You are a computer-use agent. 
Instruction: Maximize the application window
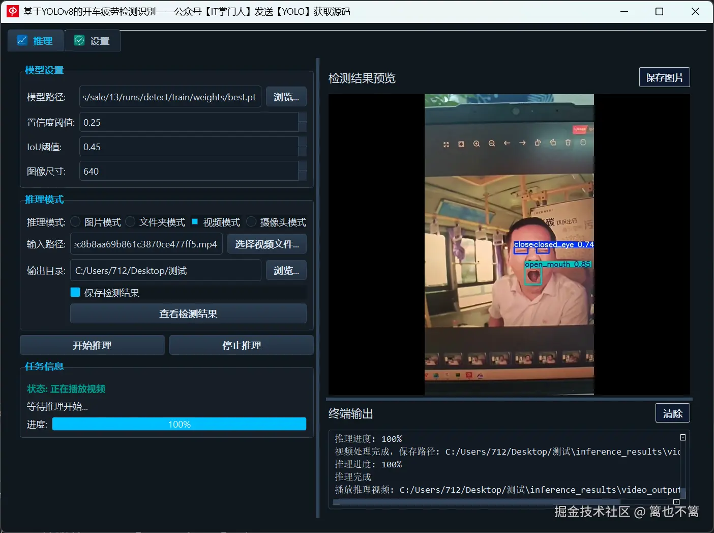point(659,11)
